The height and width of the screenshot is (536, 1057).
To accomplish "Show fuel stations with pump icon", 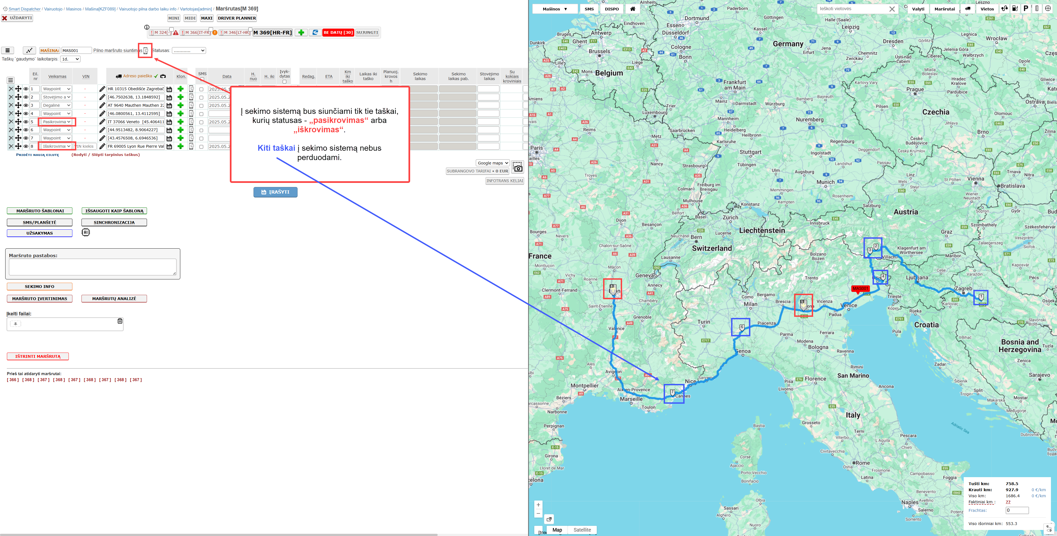I will (x=1015, y=8).
